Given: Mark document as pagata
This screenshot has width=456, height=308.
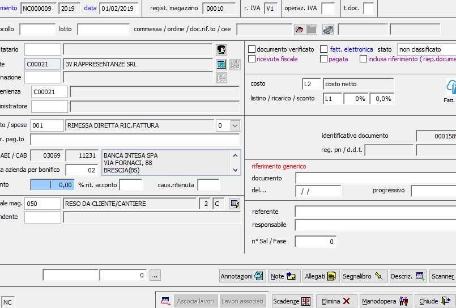Looking at the screenshot, I should (x=323, y=59).
